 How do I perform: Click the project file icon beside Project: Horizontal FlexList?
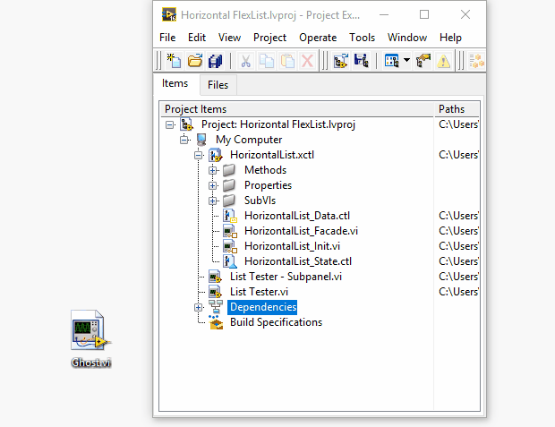pos(186,124)
